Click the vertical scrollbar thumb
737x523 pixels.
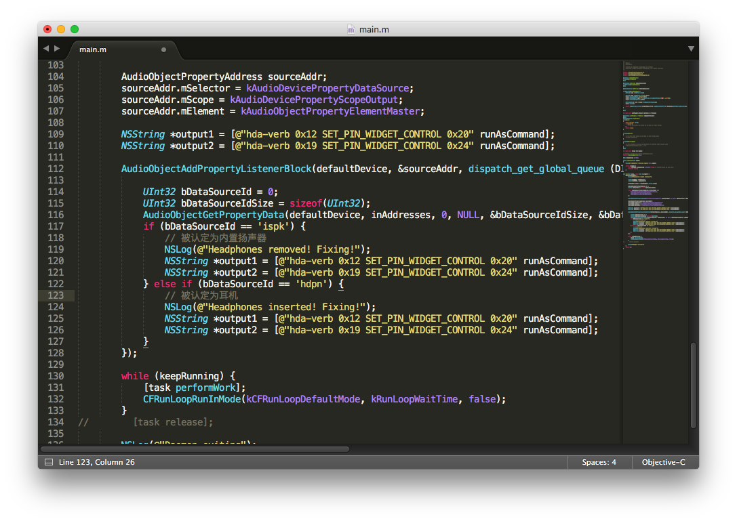[x=694, y=385]
